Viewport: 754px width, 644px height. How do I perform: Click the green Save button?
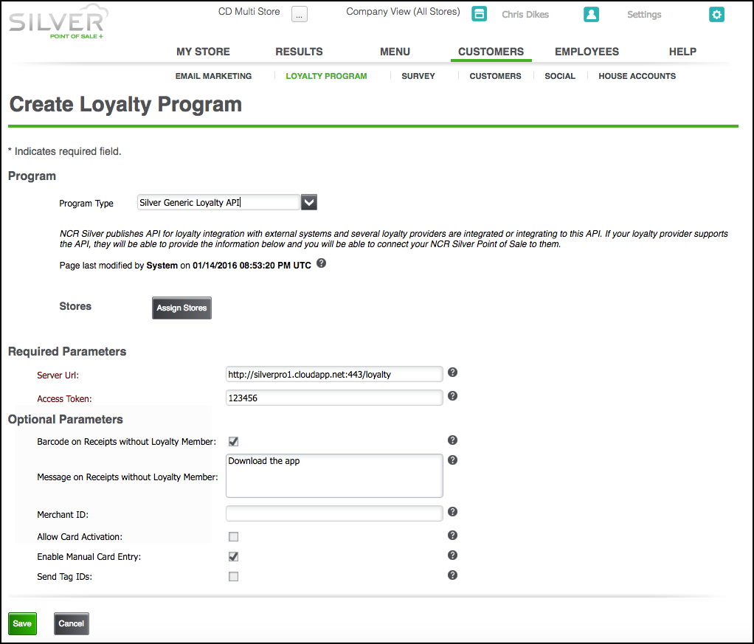[22, 624]
